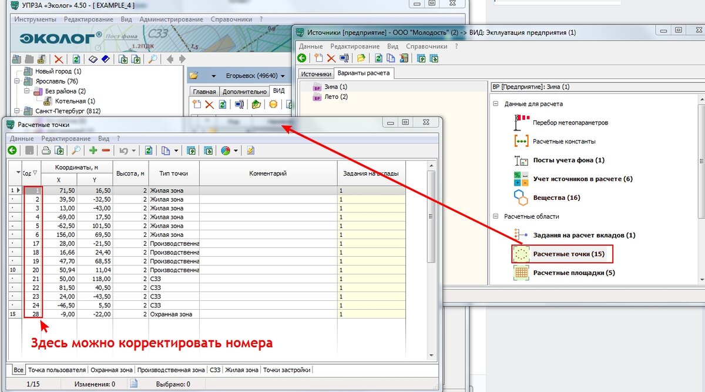Click the yellow open folder icon in Источники toolbar
Image resolution: width=705 pixels, height=392 pixels.
click(x=361, y=58)
